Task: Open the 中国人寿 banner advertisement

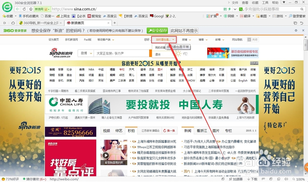Action: click(152, 104)
